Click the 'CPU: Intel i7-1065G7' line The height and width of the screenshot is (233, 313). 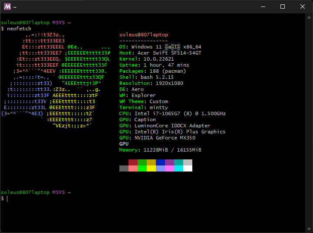click(172, 114)
